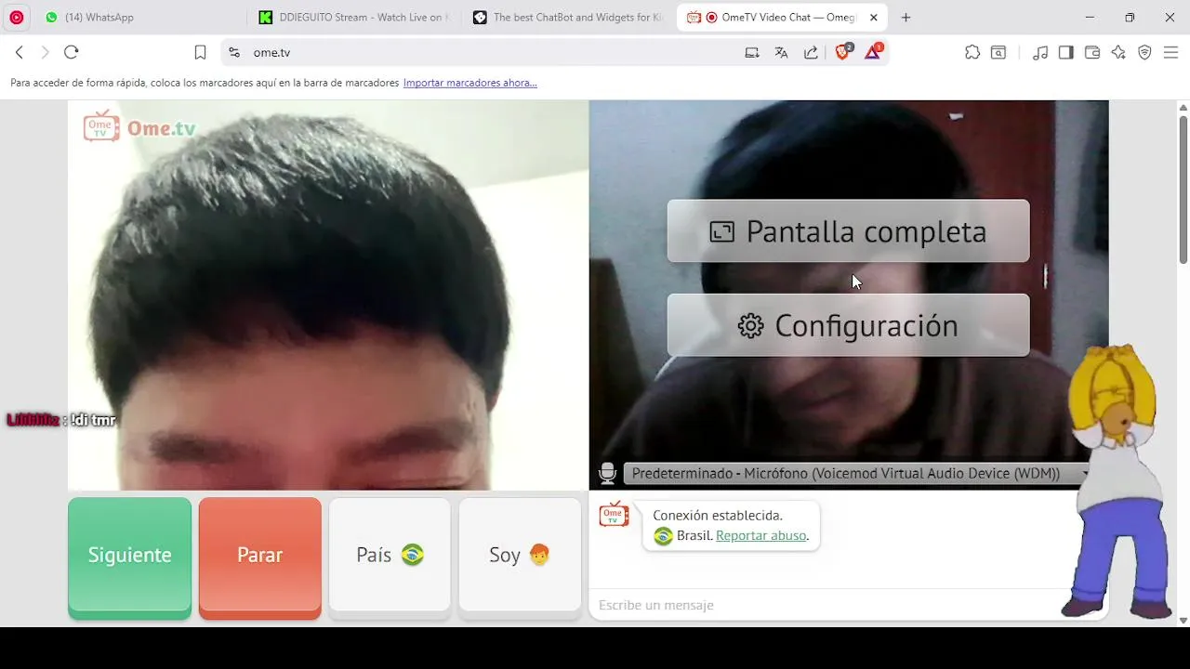Screen dimensions: 1190x669
Task: Open Leo AI sparkle icon
Action: (1118, 53)
